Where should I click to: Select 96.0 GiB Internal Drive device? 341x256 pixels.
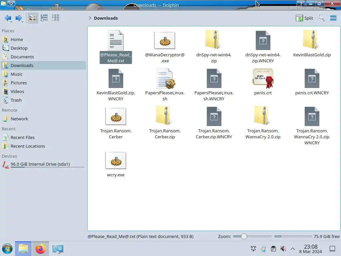click(x=43, y=164)
